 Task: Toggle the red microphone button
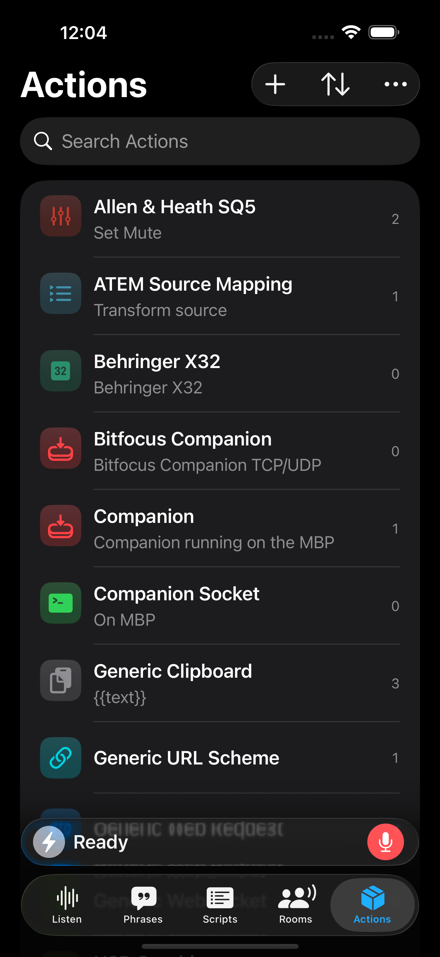click(x=385, y=842)
